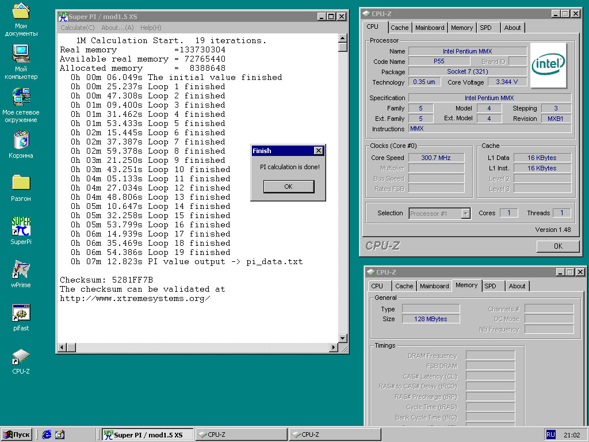Open the About...(A) menu in Super PI
The height and width of the screenshot is (442, 589).
tap(117, 28)
